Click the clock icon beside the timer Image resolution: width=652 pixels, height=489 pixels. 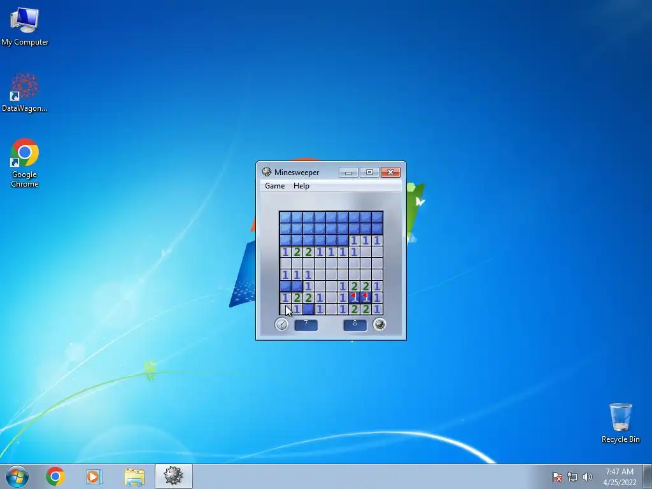coord(281,324)
